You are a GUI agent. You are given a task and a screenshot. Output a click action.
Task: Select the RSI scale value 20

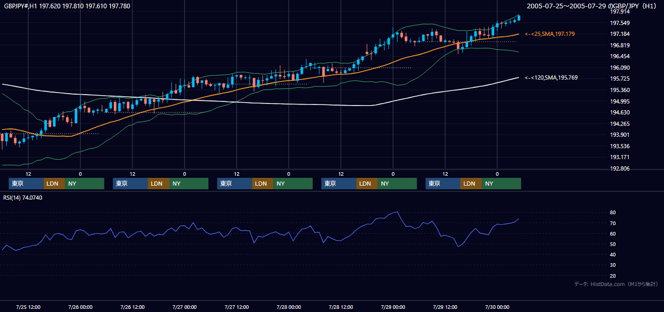[613, 276]
